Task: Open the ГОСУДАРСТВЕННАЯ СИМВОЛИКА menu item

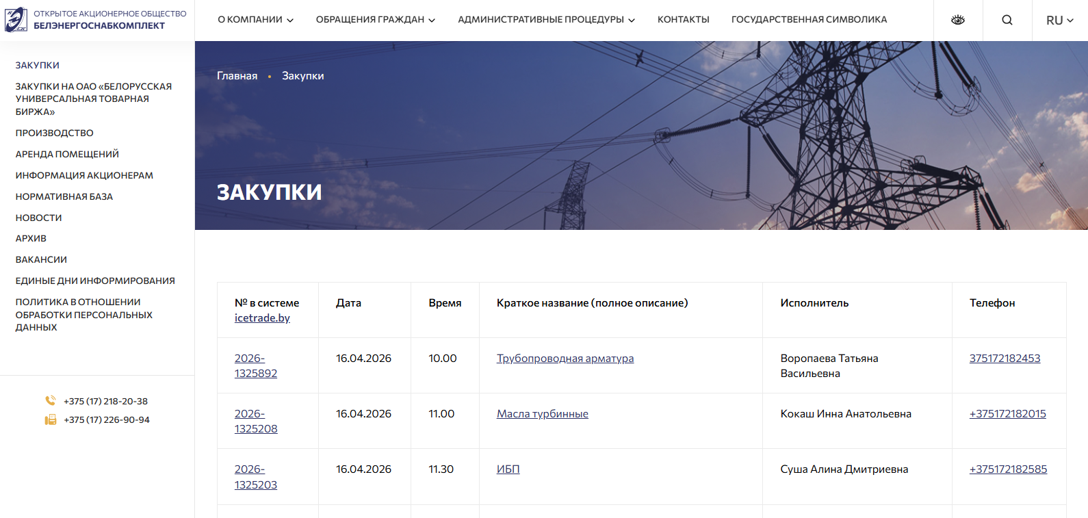Action: tap(809, 20)
